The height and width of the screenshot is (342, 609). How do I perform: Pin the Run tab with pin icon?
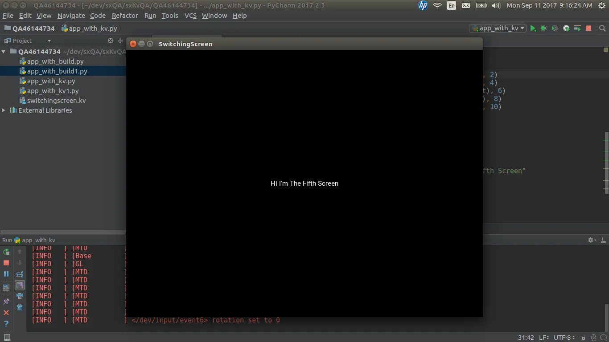click(x=6, y=301)
